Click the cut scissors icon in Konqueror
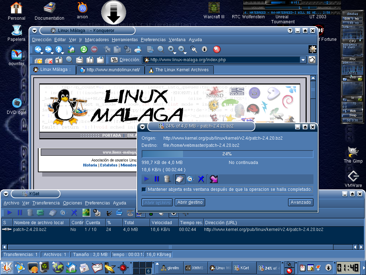 point(107,49)
